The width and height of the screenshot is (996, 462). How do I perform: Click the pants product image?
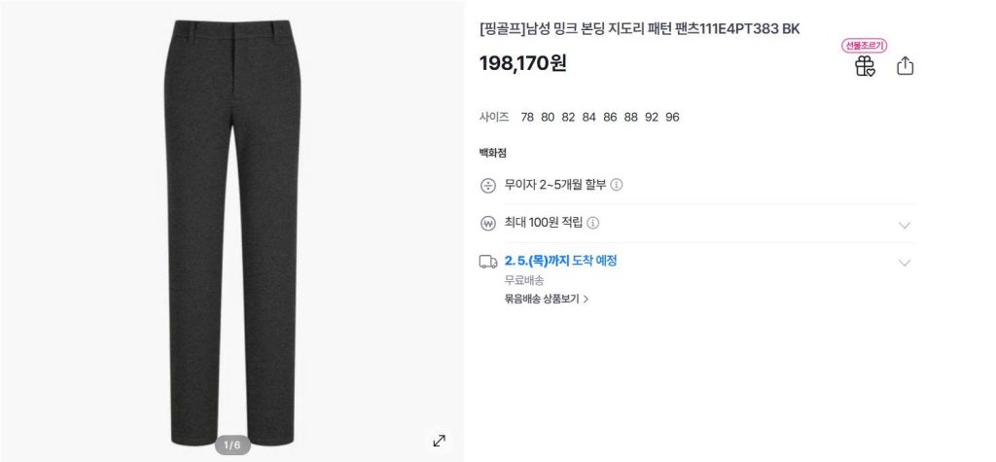232,231
